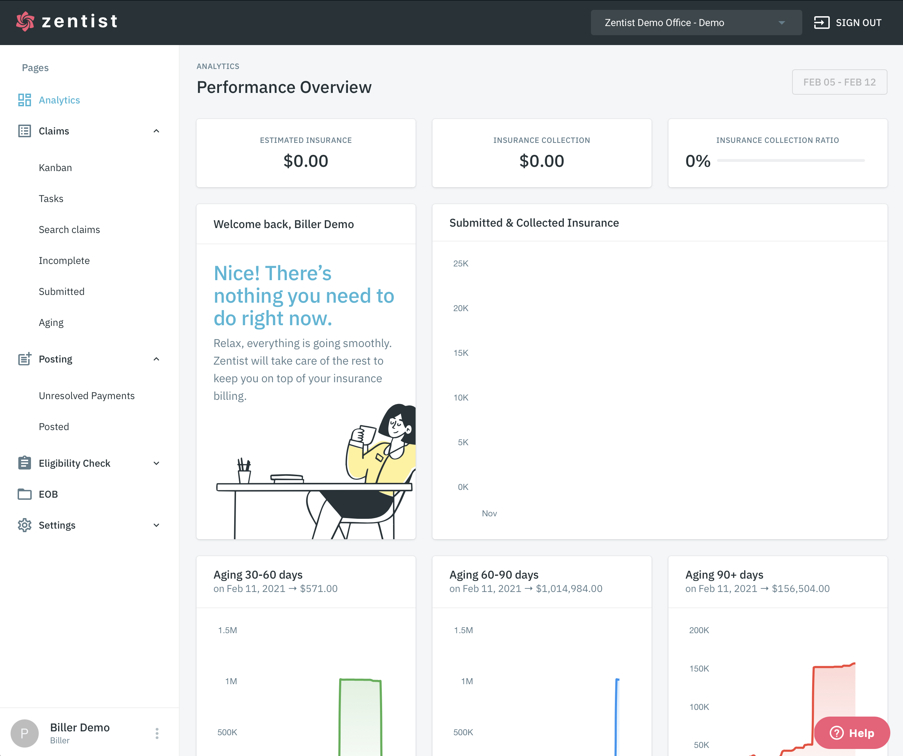The width and height of the screenshot is (903, 756).
Task: Collapse the Claims section chevron
Action: (x=156, y=131)
